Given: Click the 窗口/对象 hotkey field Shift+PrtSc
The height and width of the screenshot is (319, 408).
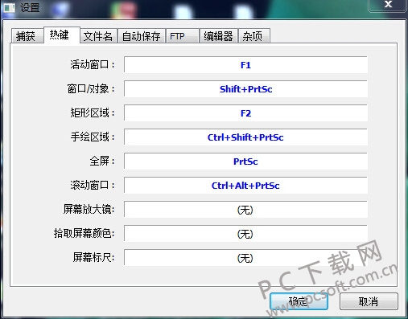Looking at the screenshot, I should 245,89.
